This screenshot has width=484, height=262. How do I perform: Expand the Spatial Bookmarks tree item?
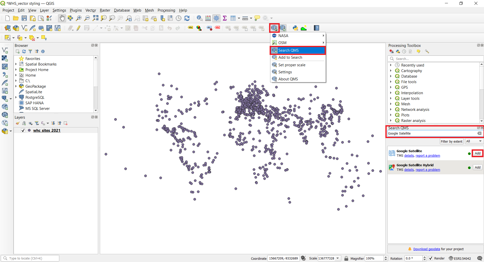(x=16, y=64)
